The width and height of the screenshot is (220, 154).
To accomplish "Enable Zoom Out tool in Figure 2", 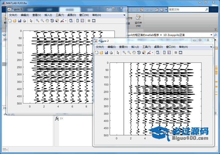I will tap(129, 53).
